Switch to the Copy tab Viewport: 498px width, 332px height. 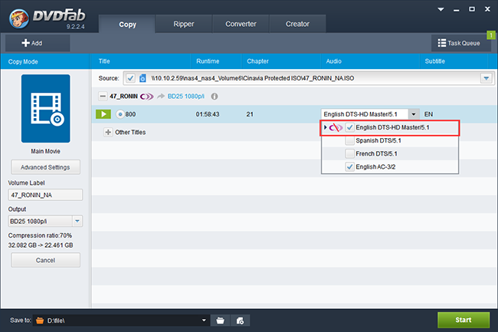(127, 24)
